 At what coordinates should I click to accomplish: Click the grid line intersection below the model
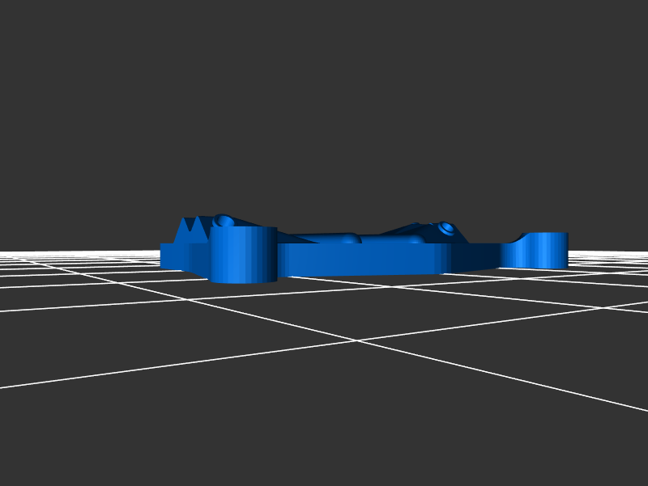coord(356,340)
